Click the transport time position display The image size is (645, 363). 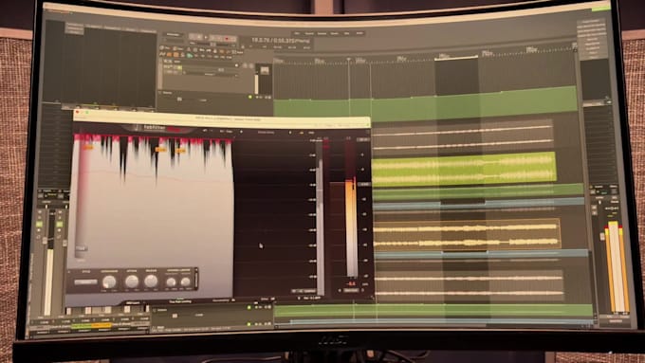tap(281, 41)
